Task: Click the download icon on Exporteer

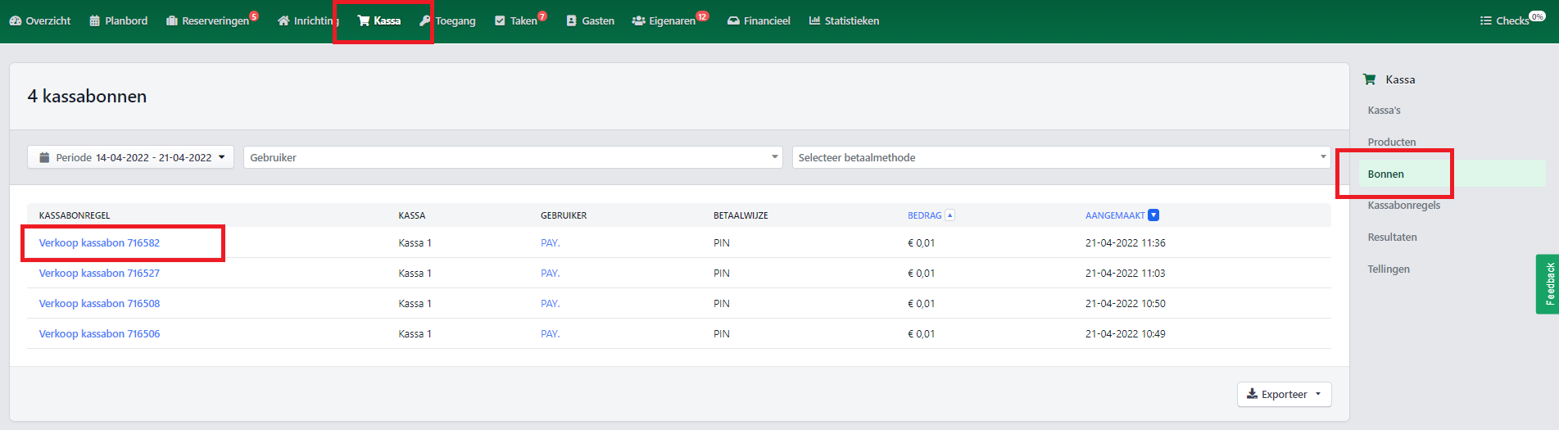Action: [1252, 394]
